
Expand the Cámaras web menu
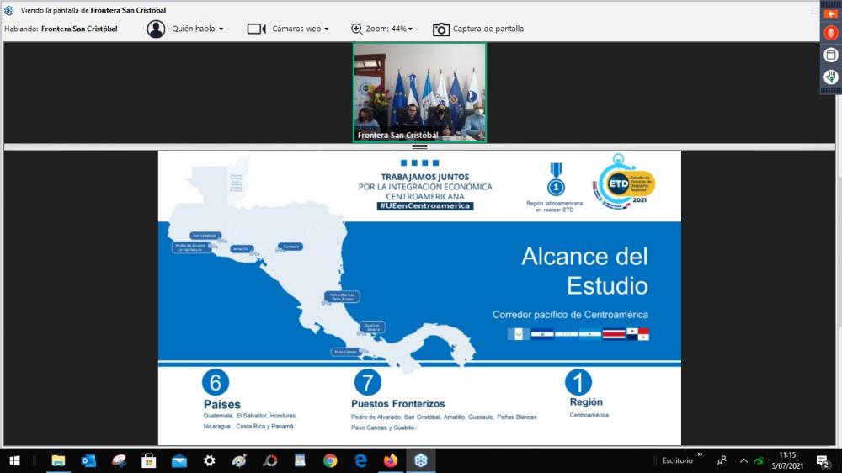point(300,29)
